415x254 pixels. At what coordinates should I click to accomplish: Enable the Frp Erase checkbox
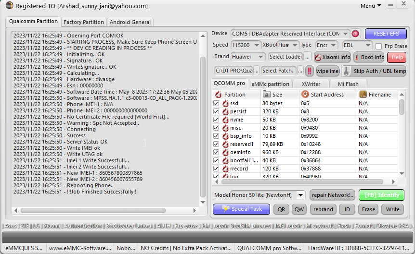pos(379,46)
